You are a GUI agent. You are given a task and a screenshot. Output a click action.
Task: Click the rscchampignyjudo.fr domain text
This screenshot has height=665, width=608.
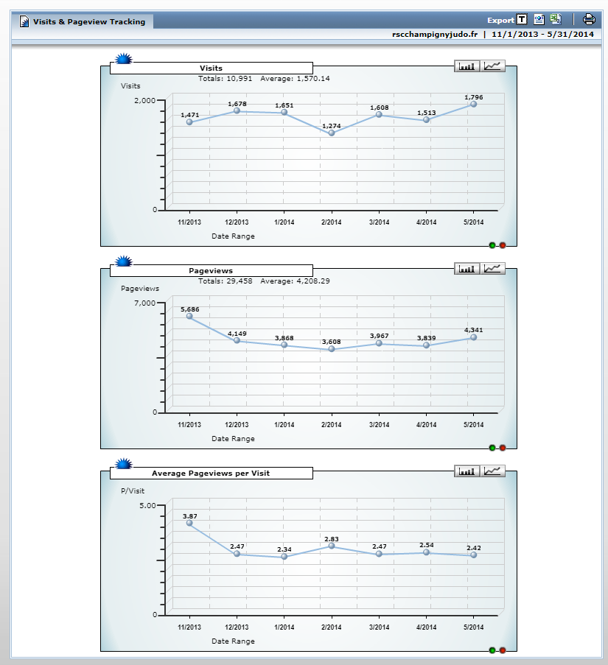(435, 35)
